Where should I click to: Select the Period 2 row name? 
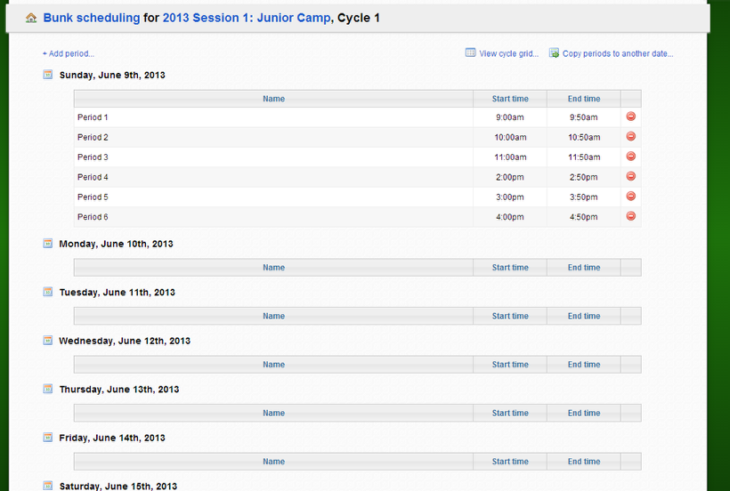(93, 137)
